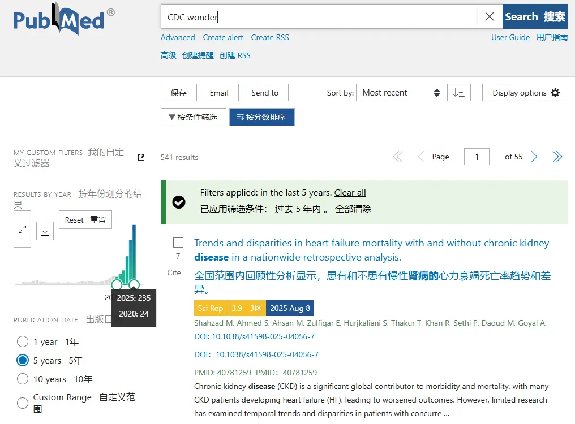Click the right year slider handle
Viewport: 575px width, 424px height.
[x=134, y=284]
